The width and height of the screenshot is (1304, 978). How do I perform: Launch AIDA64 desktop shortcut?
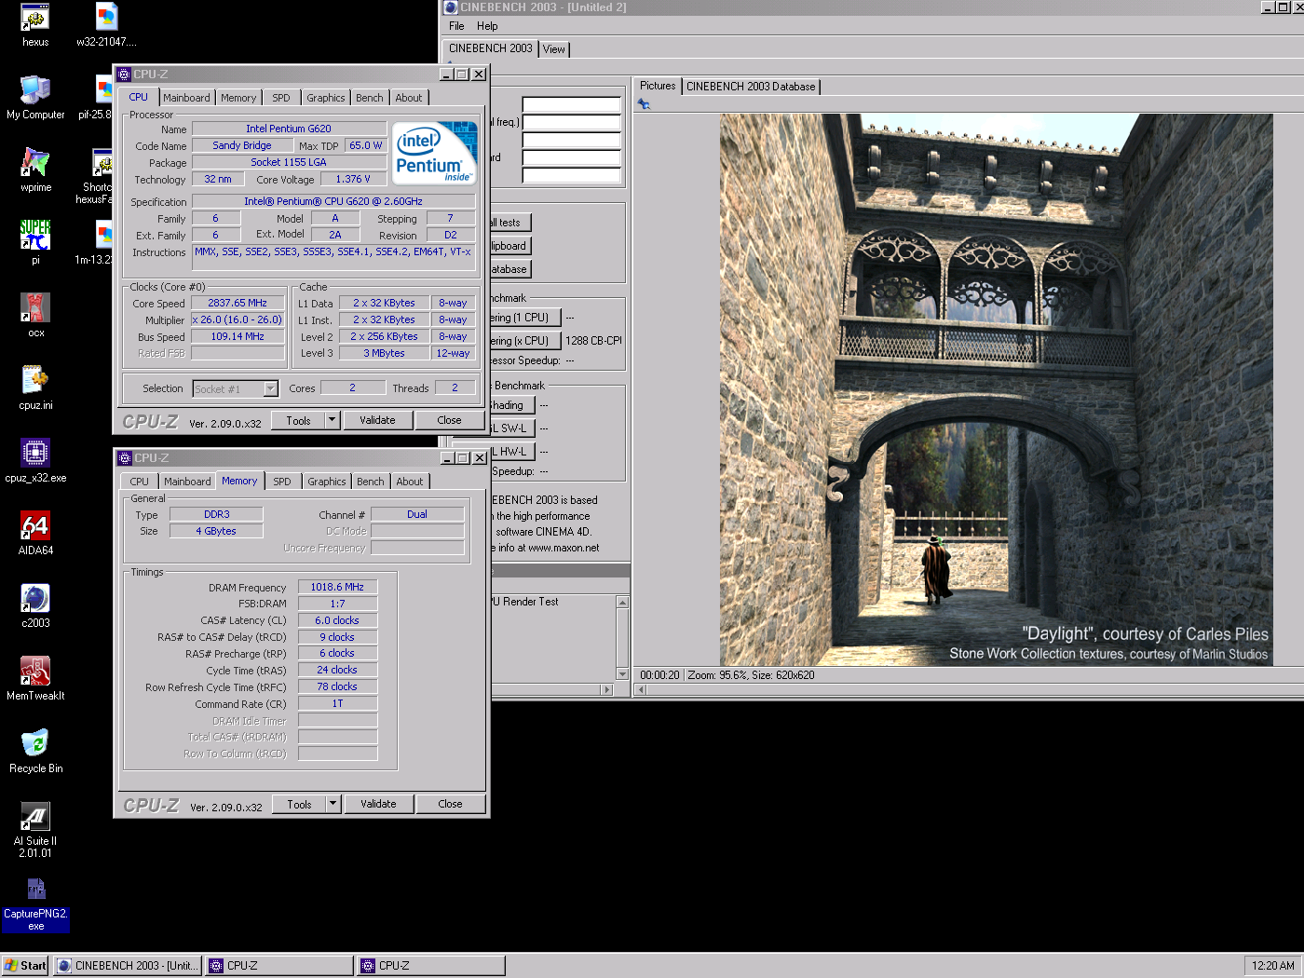point(35,533)
